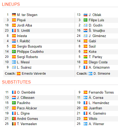Click the Argentine flag beside coach D. Simeone
Viewport: 118px width, 128px height.
pyautogui.click(x=90, y=74)
